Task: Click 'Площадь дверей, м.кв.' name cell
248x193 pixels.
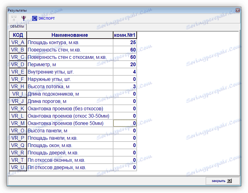Action: [70, 153]
